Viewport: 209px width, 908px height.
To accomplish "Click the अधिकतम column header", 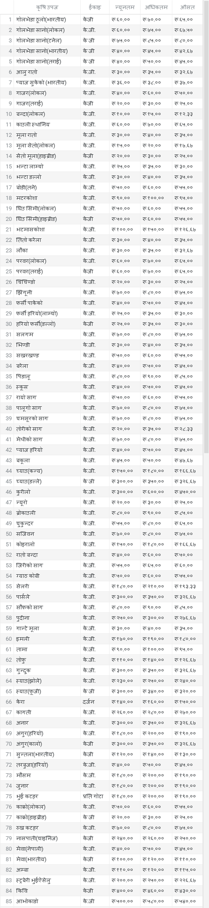I will [x=156, y=7].
